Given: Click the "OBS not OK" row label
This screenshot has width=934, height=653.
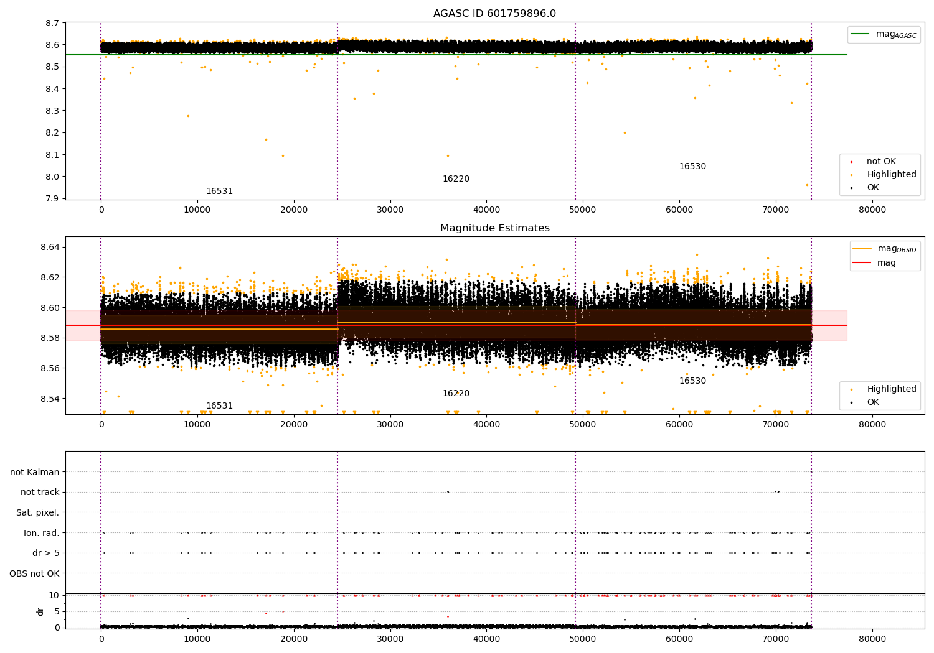Looking at the screenshot, I should pos(34,574).
